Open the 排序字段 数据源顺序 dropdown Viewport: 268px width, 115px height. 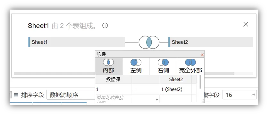pyautogui.click(x=71, y=95)
